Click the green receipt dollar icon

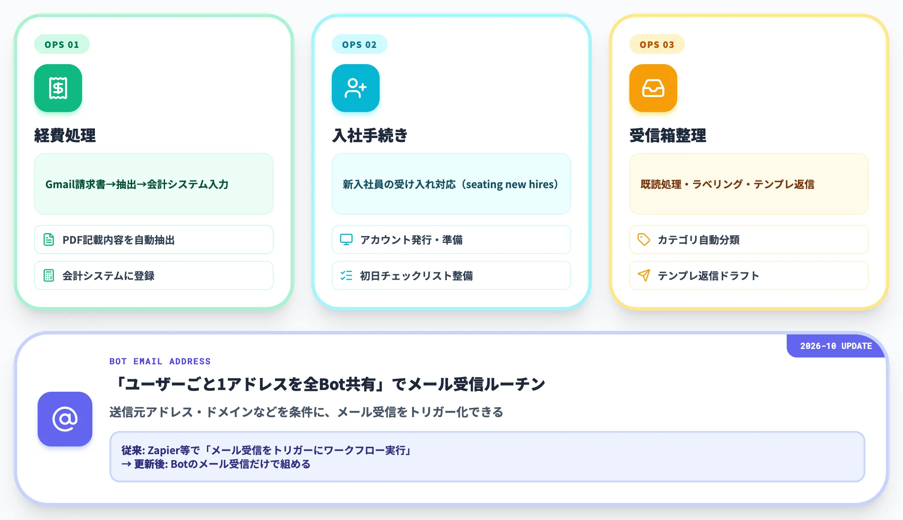58,88
